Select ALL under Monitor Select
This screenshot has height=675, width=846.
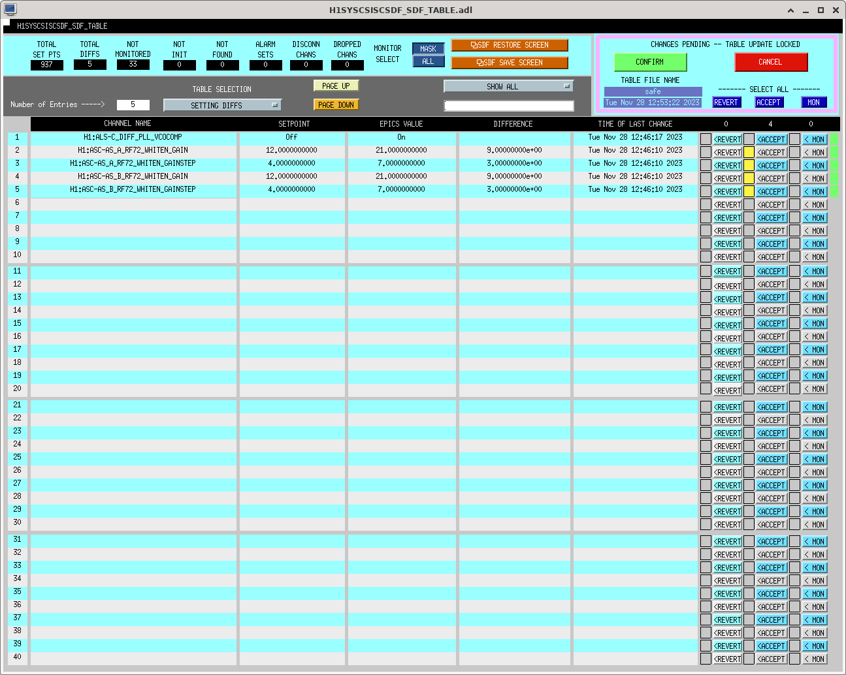tap(428, 61)
